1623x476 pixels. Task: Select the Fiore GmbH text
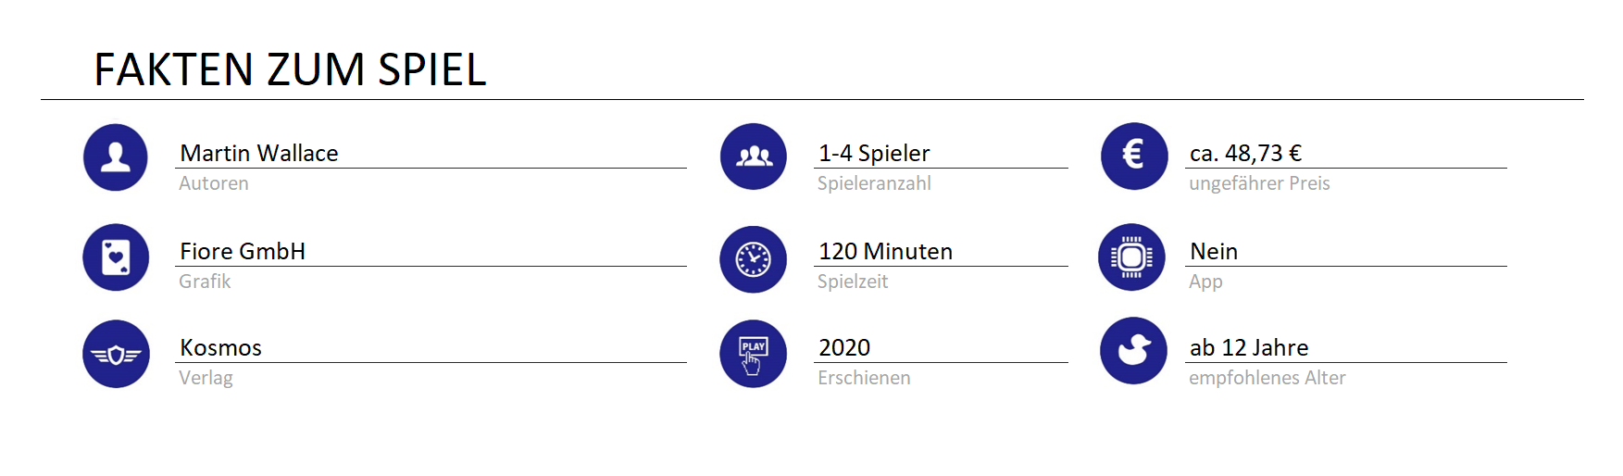243,251
